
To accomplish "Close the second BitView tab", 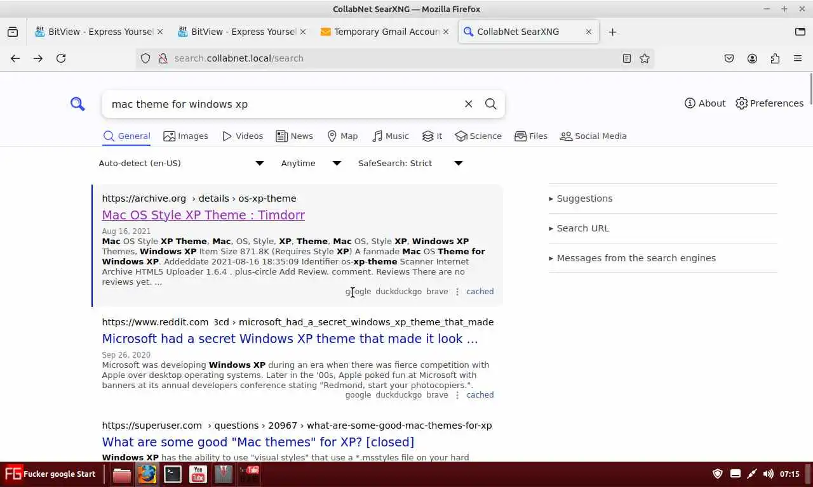I will click(x=302, y=32).
